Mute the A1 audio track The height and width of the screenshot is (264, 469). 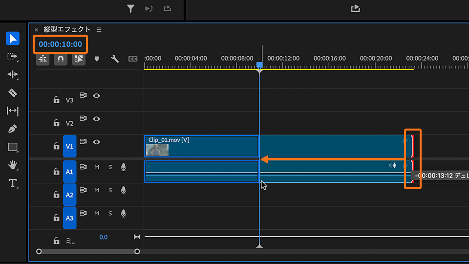[x=97, y=167]
